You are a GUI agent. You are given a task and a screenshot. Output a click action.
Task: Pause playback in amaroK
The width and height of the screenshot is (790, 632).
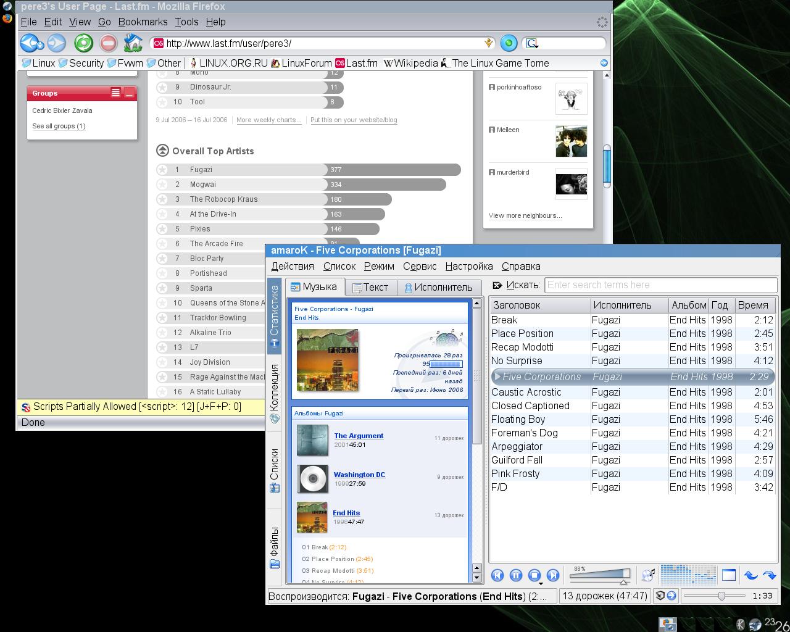point(516,575)
